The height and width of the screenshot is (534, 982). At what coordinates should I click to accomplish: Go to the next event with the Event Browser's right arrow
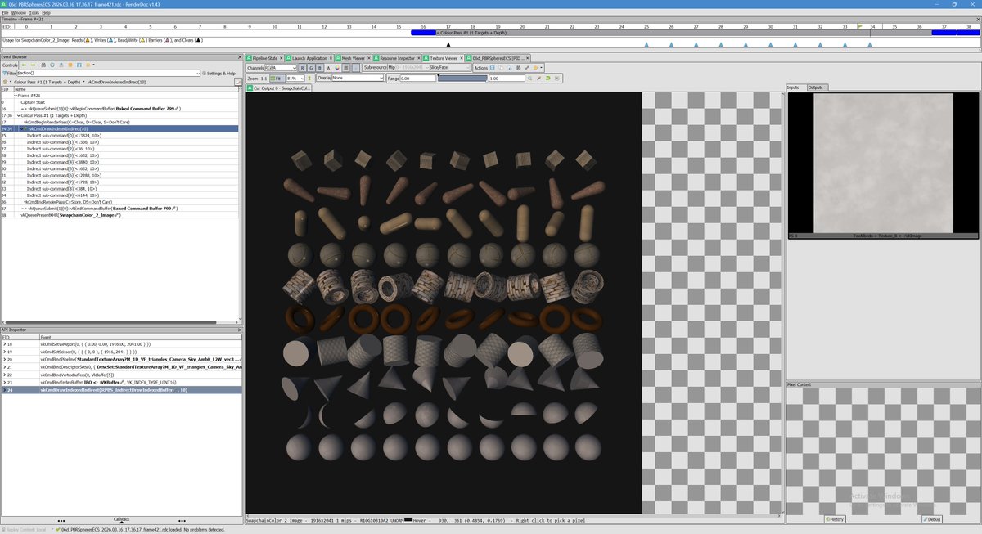pyautogui.click(x=33, y=65)
